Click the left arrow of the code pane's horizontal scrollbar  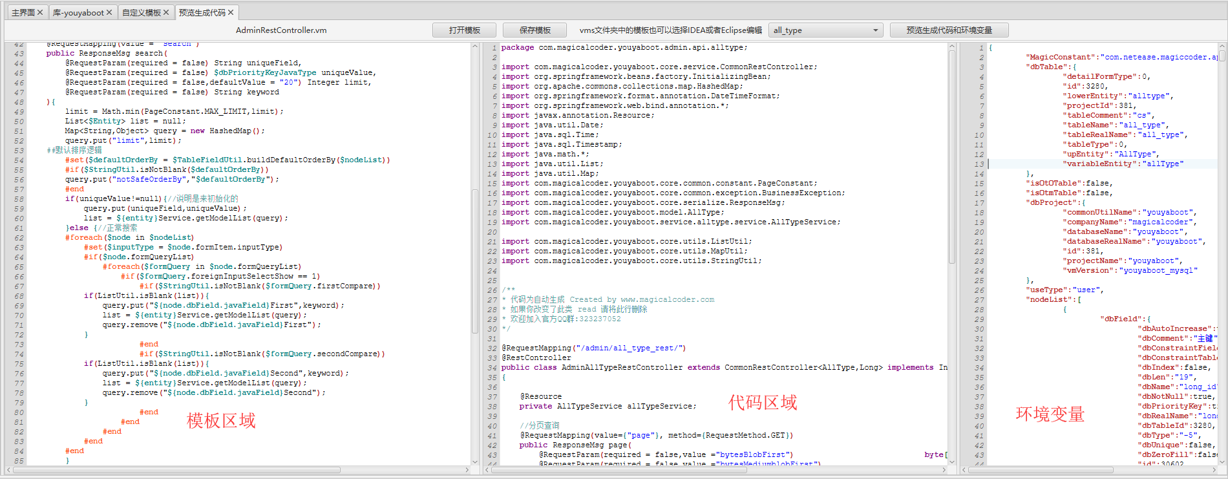[x=488, y=470]
